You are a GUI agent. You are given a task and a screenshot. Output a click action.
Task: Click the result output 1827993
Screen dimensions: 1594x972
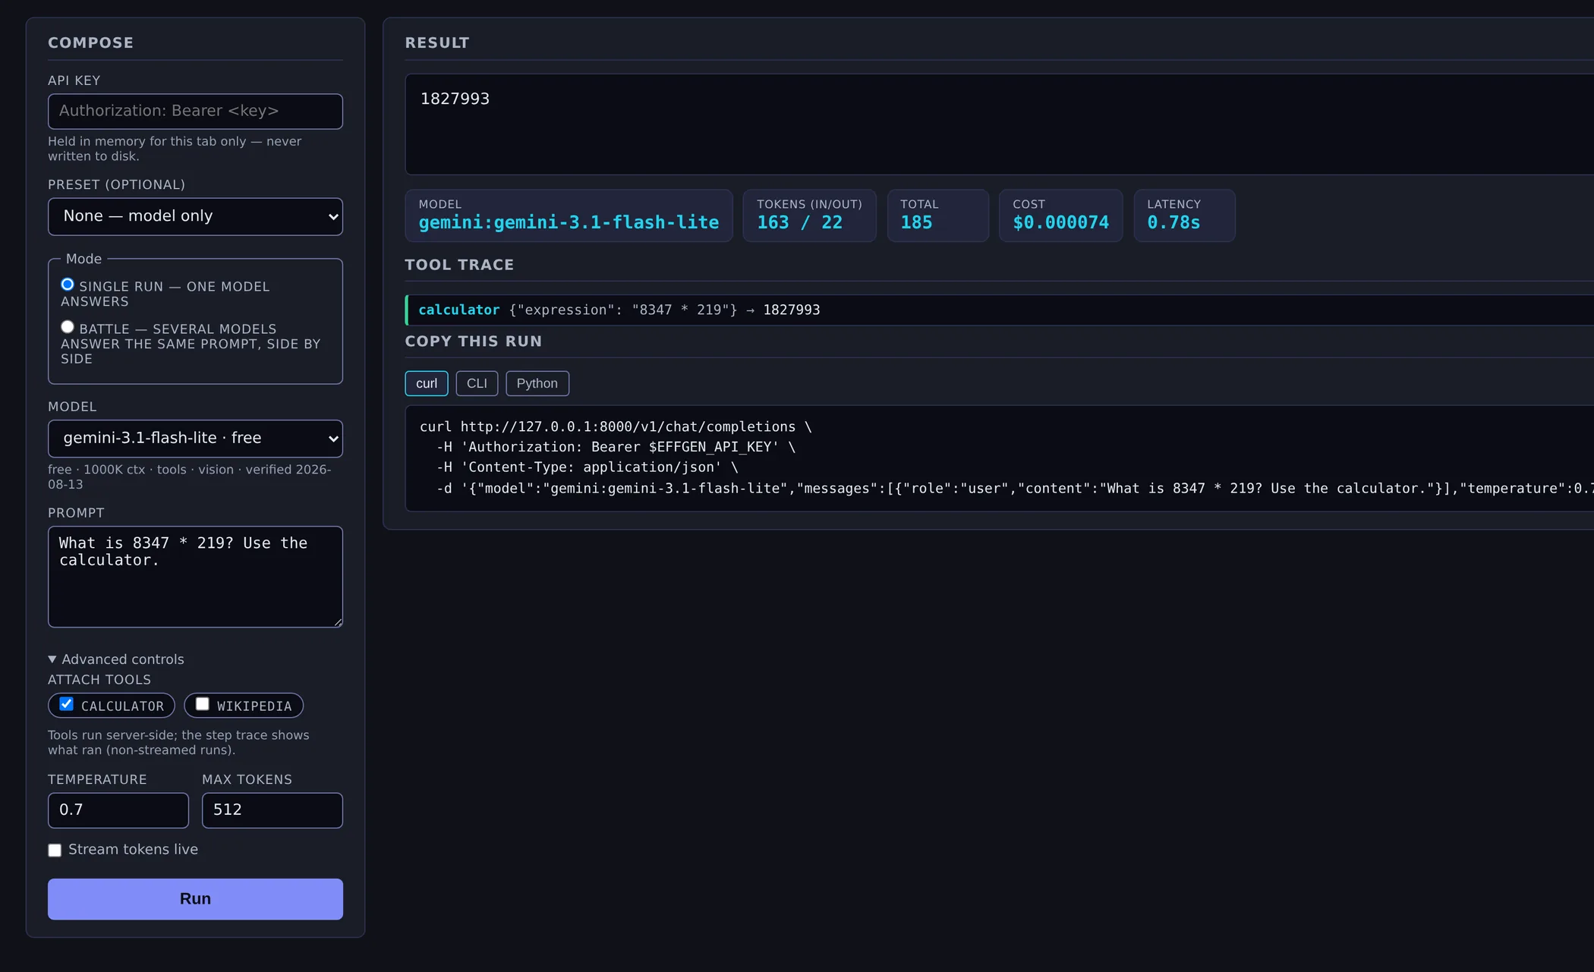[x=455, y=99]
